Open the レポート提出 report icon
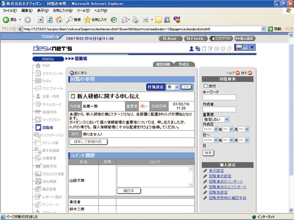The width and height of the screenshot is (294, 220). tap(38, 197)
